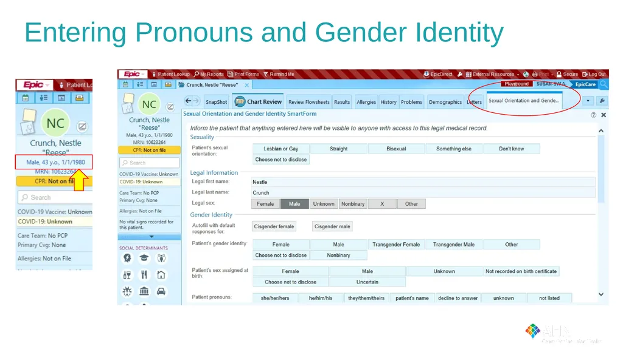The width and height of the screenshot is (623, 349).
Task: Open the Epic main menu button
Action: 133,74
